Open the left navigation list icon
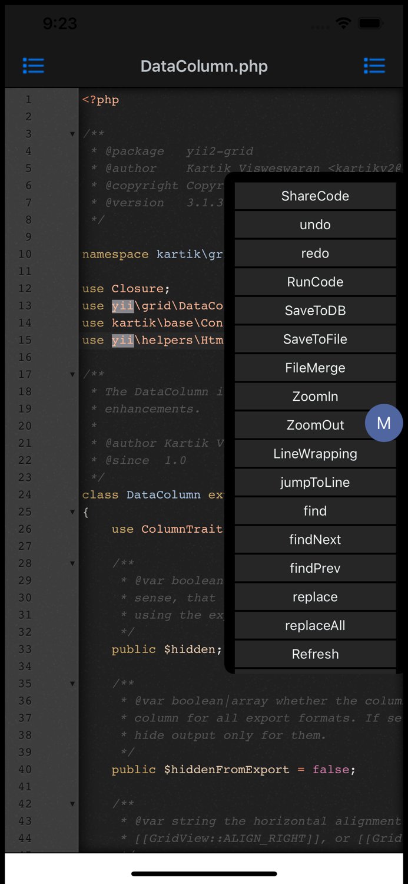408x884 pixels. tap(34, 66)
